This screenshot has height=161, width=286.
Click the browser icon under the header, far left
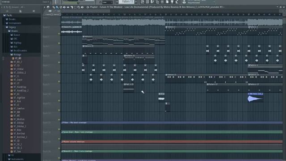click(x=7, y=11)
